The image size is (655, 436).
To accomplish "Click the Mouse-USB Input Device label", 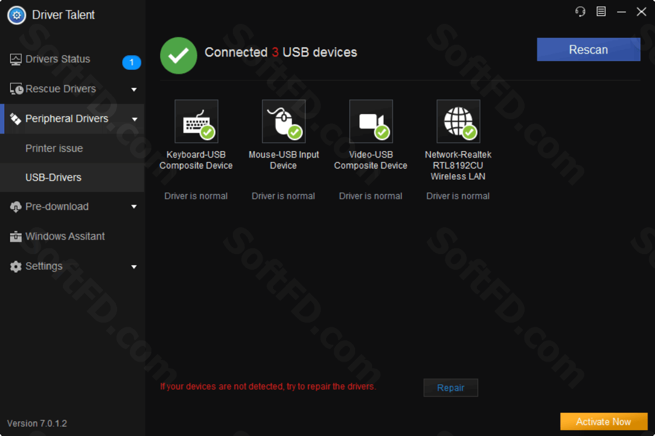I will click(284, 160).
